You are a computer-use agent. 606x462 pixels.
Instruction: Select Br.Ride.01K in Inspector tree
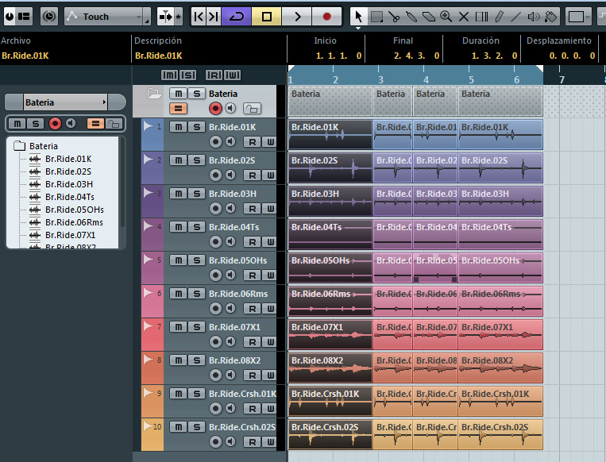[68, 159]
